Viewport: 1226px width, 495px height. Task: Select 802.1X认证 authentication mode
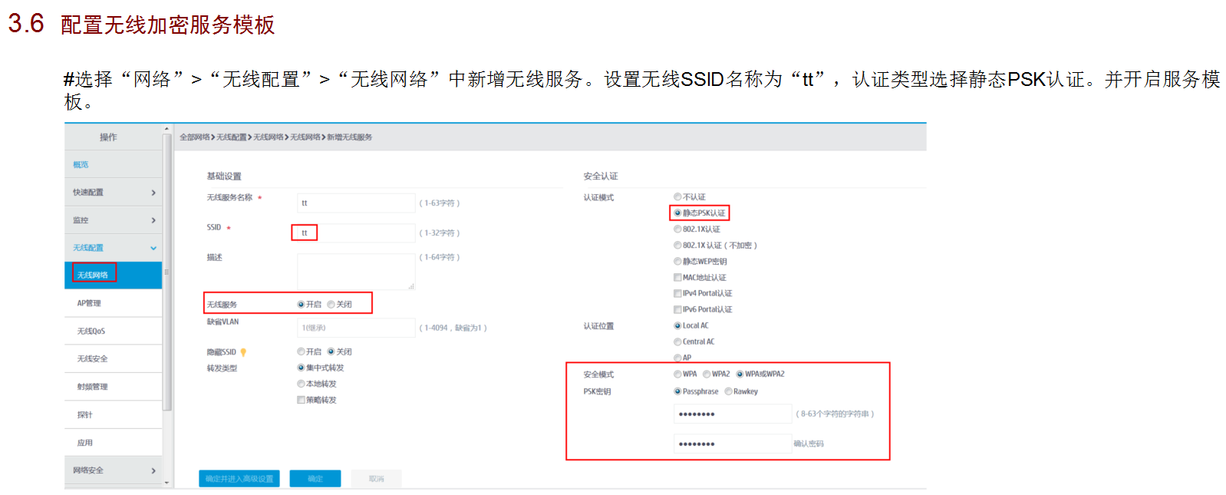coord(677,229)
